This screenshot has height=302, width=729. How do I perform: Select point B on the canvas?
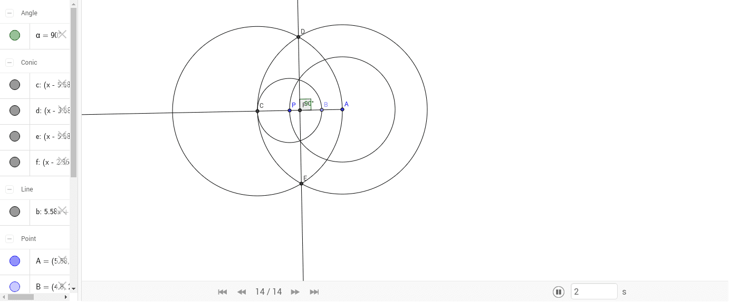point(322,110)
